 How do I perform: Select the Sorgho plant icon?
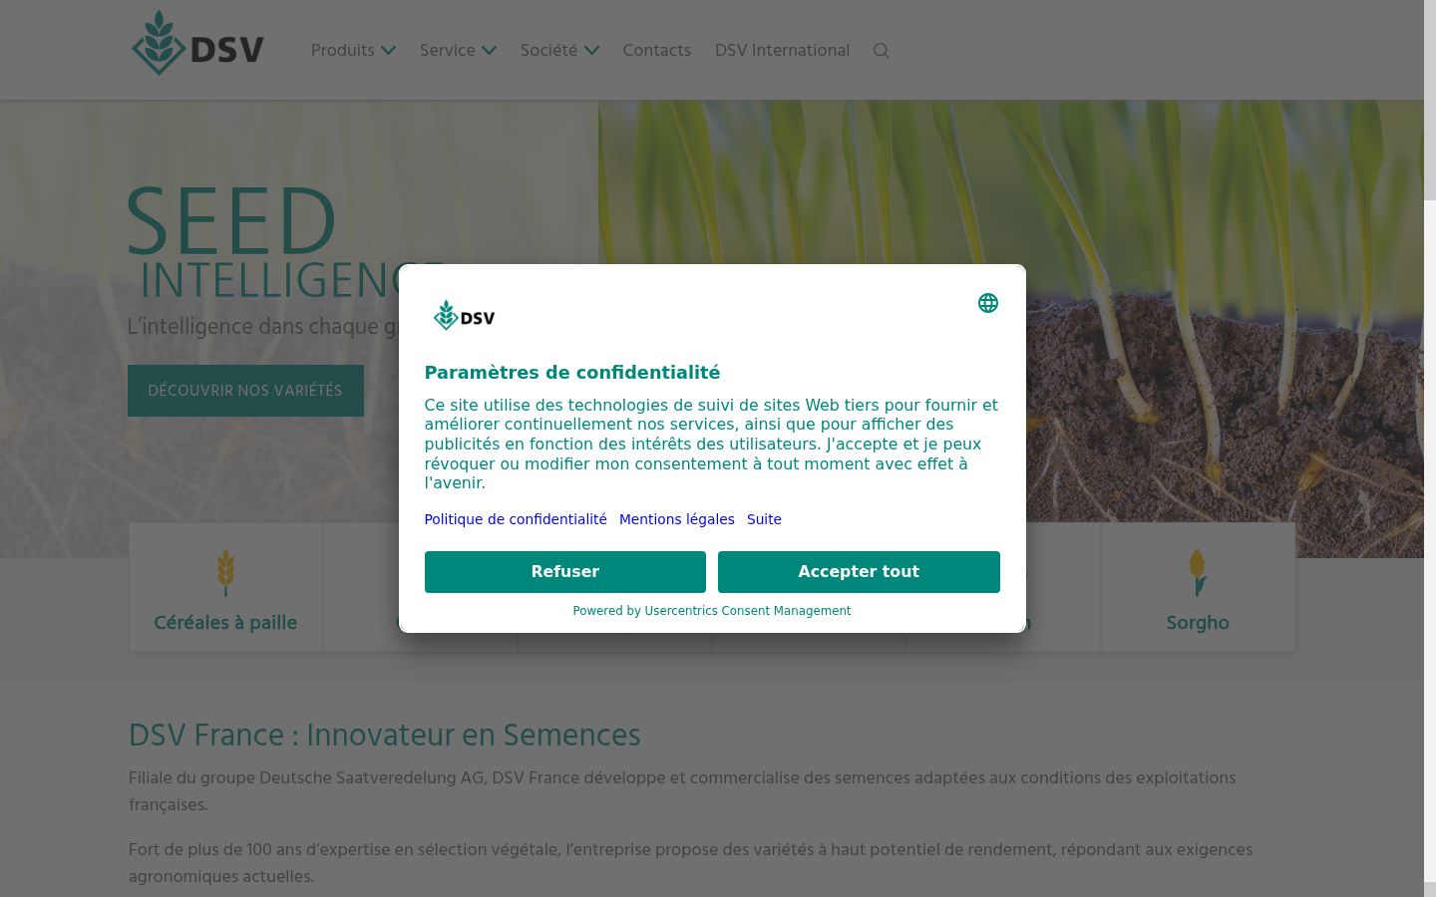(x=1198, y=573)
